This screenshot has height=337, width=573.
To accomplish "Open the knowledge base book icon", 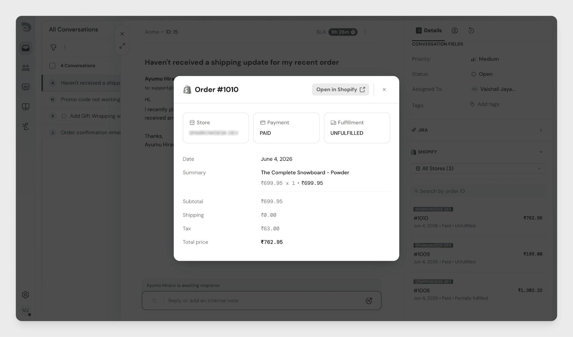I will click(25, 107).
